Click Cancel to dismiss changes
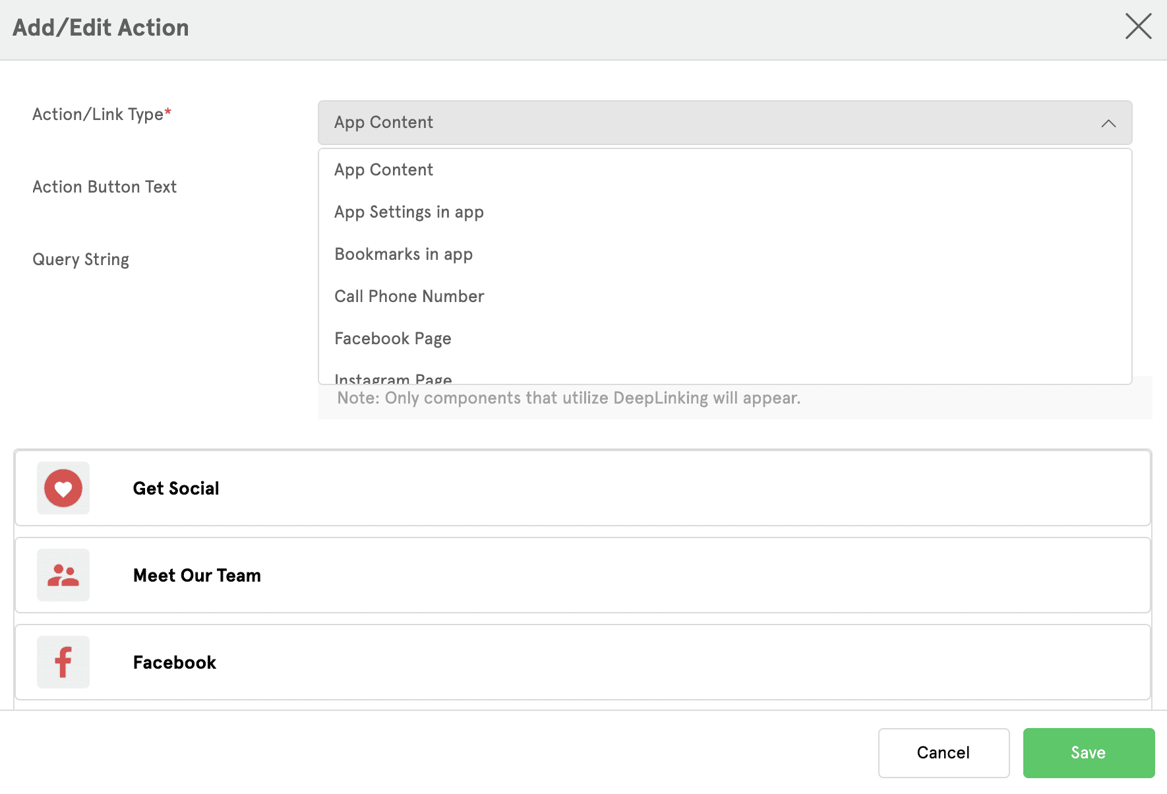This screenshot has height=794, width=1167. pos(943,752)
